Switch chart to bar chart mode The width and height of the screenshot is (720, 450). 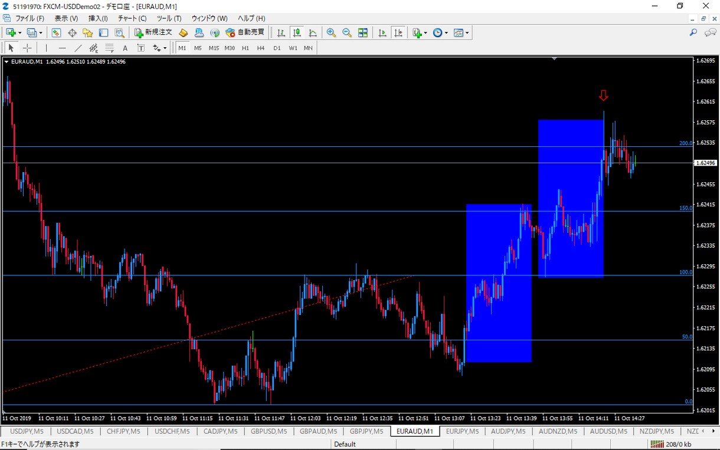[x=282, y=33]
